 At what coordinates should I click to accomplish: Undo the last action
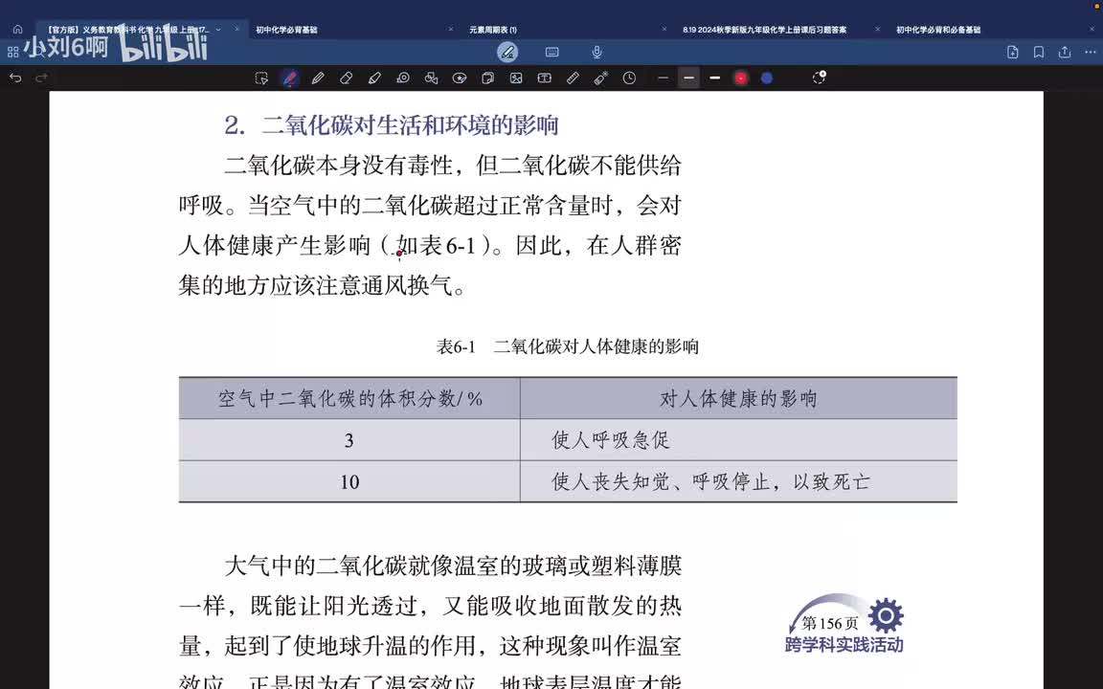(15, 78)
